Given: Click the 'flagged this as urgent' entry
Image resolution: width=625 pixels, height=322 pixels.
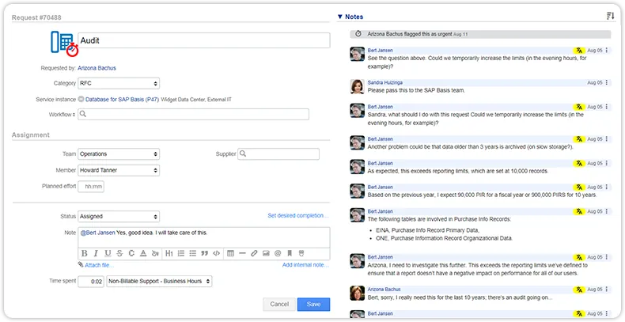Looking at the screenshot, I should [480, 34].
